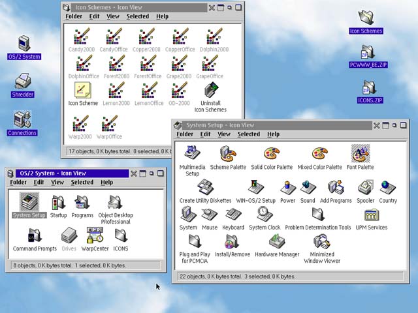Open Help menu in System Setup window
The width and height of the screenshot is (418, 313).
273,134
